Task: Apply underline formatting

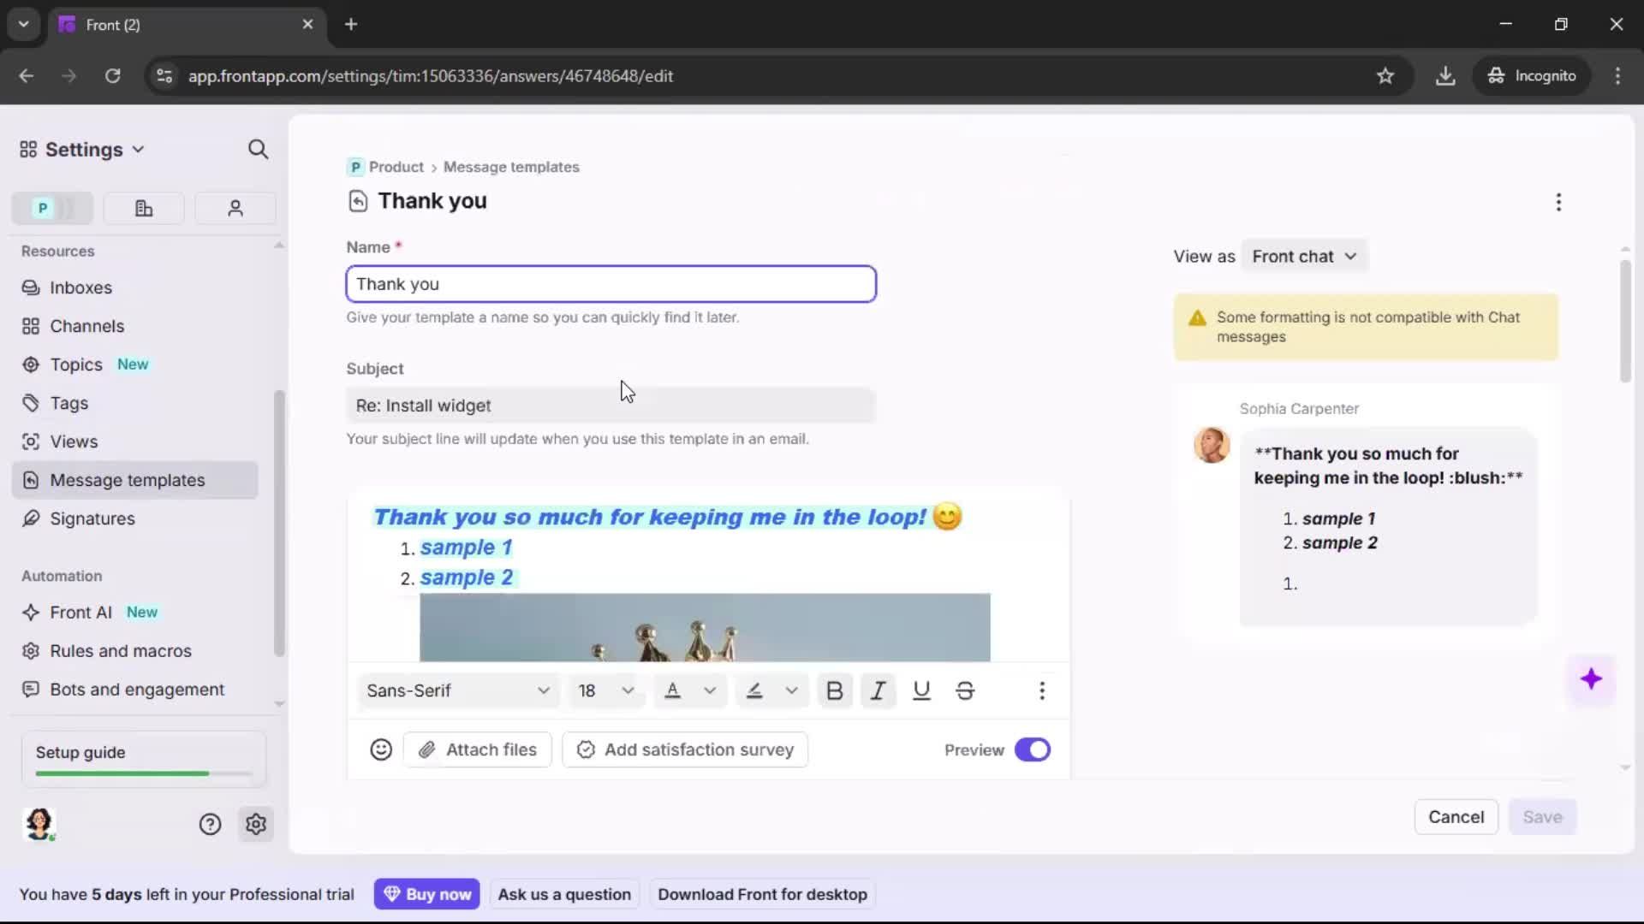Action: coord(921,690)
